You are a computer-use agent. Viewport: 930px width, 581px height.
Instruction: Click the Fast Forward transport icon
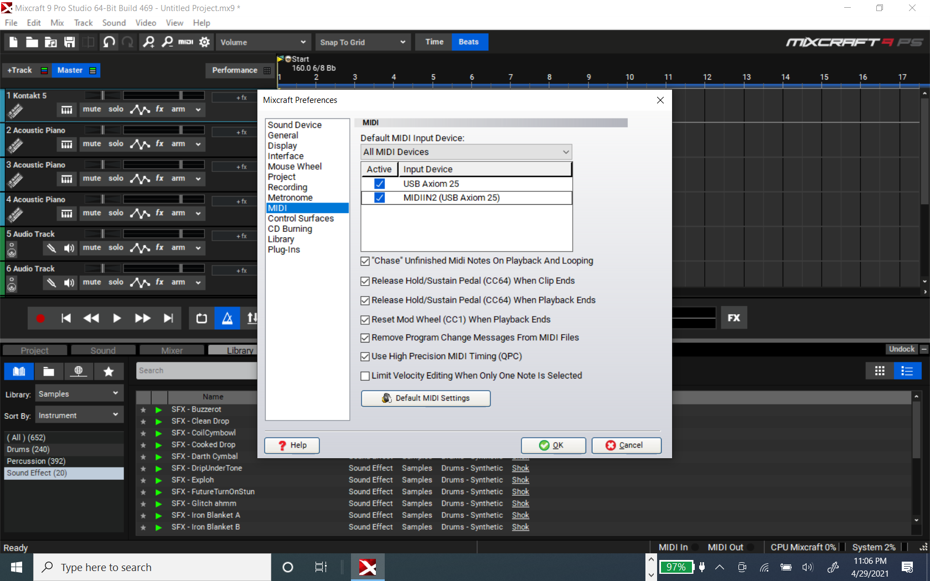click(142, 318)
